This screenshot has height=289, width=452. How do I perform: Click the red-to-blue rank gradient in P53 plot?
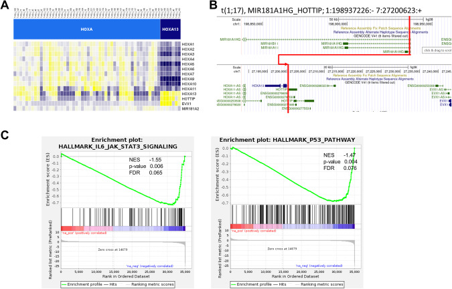(293, 226)
